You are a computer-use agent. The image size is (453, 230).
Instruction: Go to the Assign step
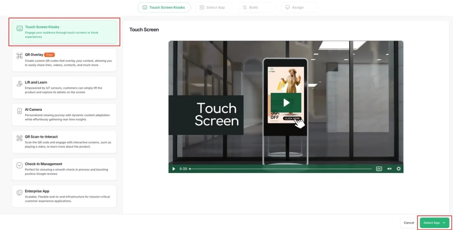click(x=294, y=8)
